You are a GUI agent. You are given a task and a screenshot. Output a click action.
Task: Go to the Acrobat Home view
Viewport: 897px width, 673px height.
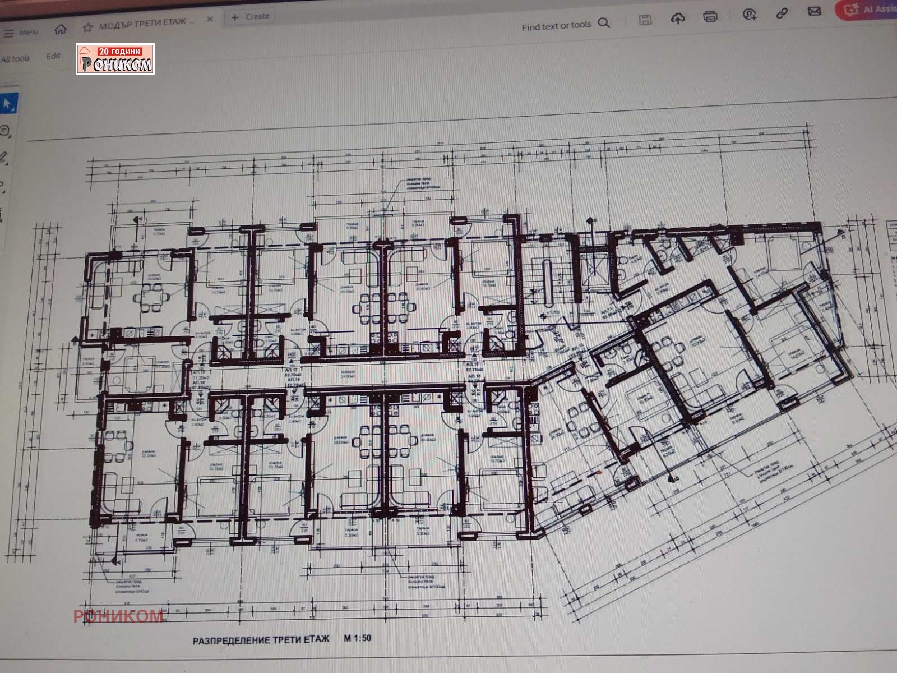[x=60, y=29]
